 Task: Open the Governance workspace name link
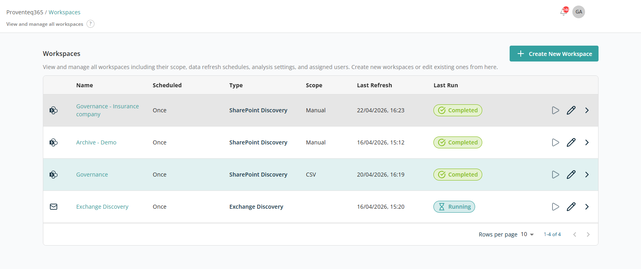[92, 175]
